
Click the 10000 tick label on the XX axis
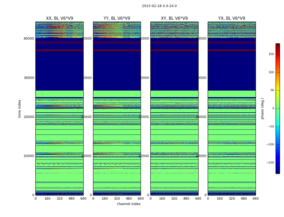tap(29, 156)
